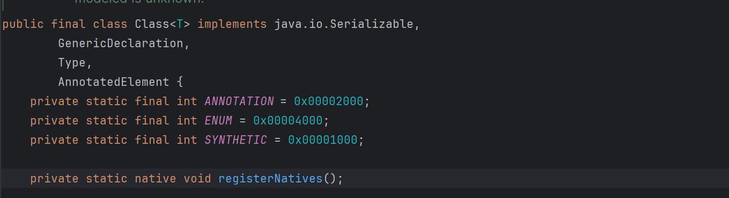The width and height of the screenshot is (729, 198).
Task: Click the Type interface name
Action: 72,63
